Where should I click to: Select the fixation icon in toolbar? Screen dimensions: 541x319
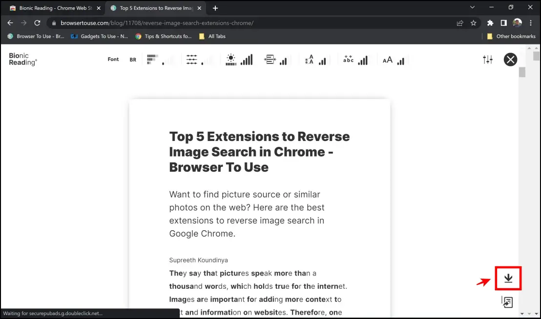click(152, 59)
